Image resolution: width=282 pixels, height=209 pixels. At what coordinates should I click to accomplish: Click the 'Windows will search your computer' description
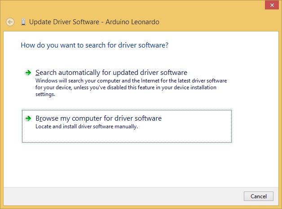pyautogui.click(x=131, y=87)
